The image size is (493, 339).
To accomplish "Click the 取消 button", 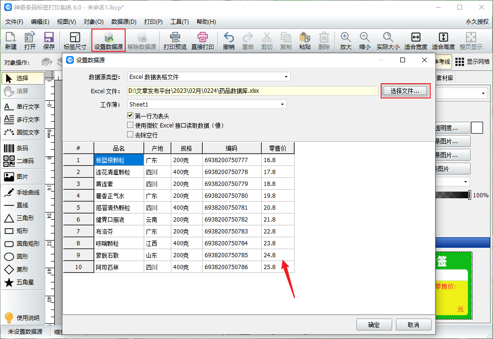I will click(413, 325).
